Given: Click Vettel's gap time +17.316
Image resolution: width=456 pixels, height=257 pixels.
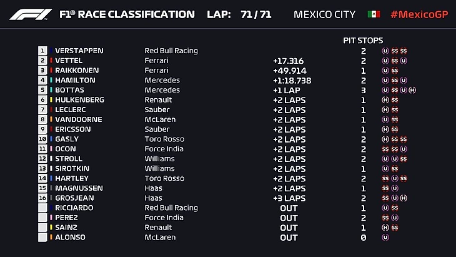Looking at the screenshot, I should (288, 61).
